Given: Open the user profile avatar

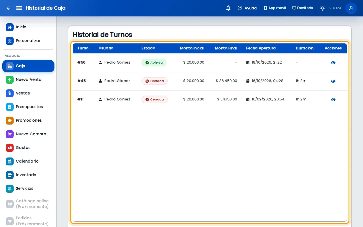Looking at the screenshot, I should (351, 8).
